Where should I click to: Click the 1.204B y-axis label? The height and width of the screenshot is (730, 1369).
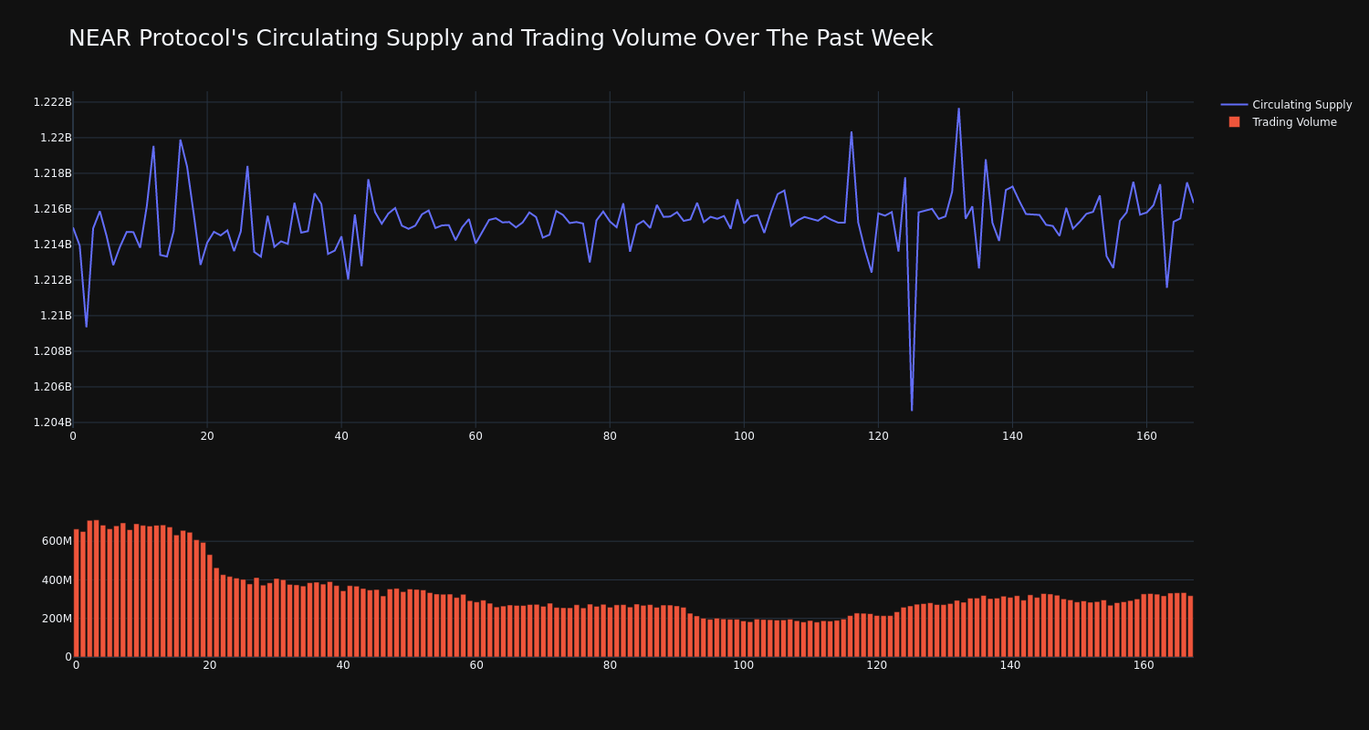point(53,422)
